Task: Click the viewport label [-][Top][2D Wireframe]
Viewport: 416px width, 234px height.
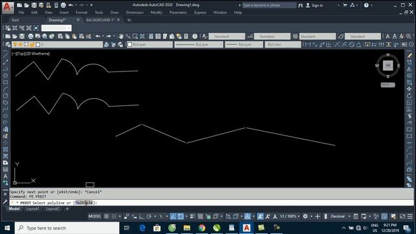Action: point(31,53)
